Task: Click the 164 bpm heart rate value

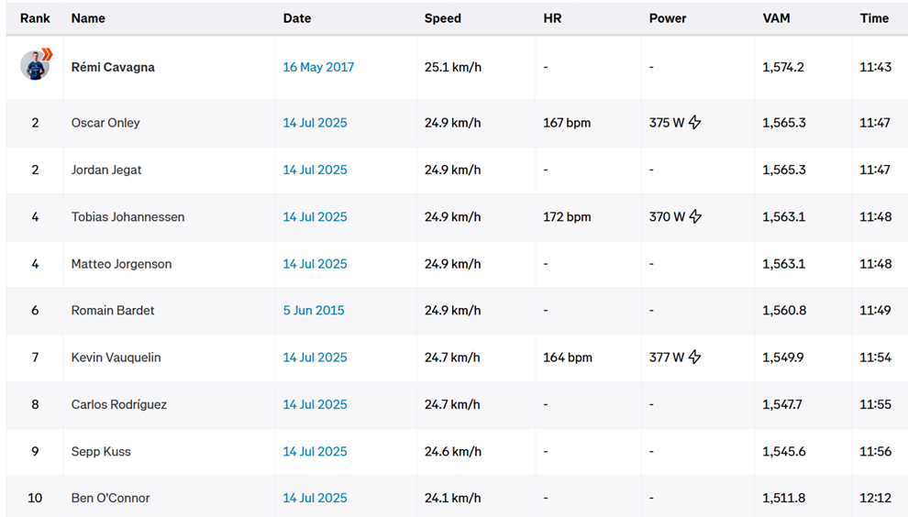Action: [568, 357]
